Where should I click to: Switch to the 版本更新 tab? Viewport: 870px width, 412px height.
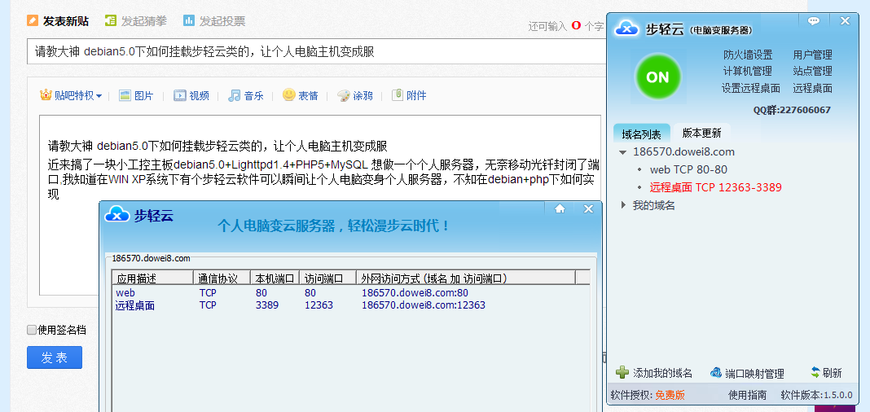(x=702, y=133)
